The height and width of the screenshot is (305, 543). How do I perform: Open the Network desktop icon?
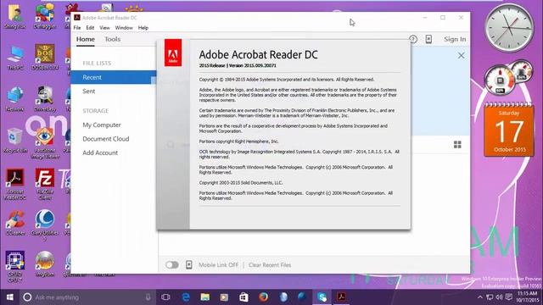point(15,99)
